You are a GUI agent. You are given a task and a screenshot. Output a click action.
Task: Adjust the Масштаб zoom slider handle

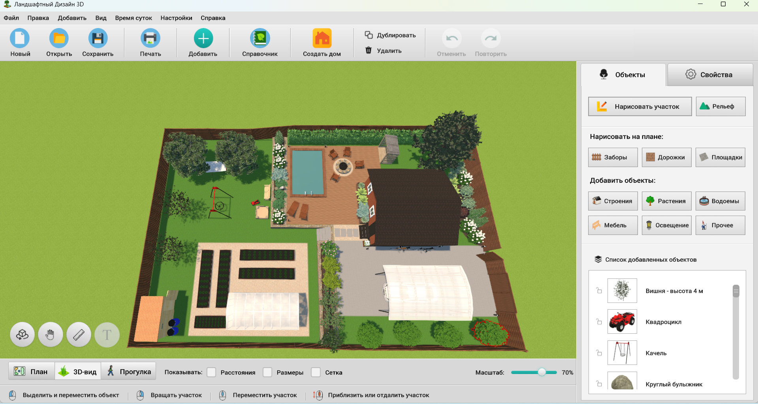coord(542,372)
